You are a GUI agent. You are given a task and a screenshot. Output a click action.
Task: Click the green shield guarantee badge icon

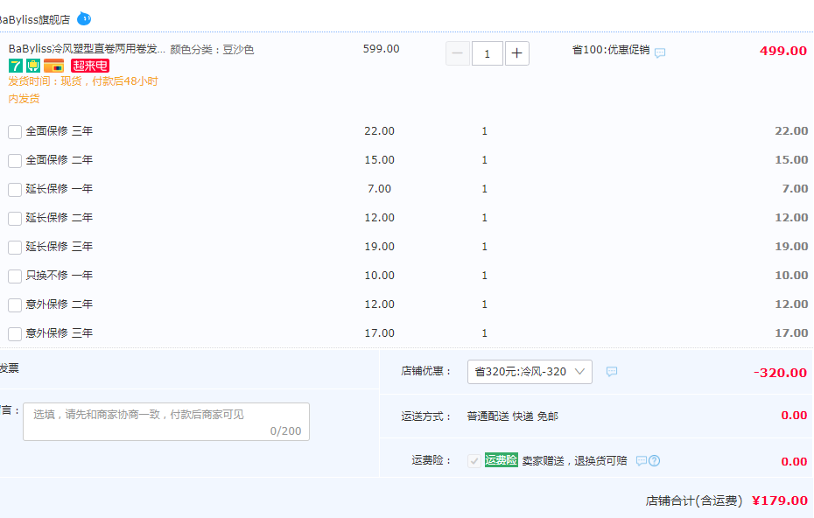(x=33, y=66)
